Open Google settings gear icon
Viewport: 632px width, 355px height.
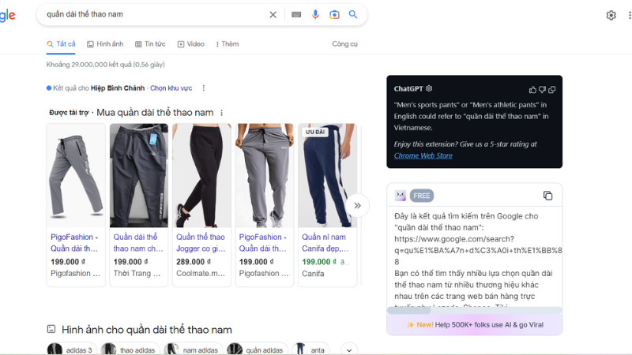(611, 15)
